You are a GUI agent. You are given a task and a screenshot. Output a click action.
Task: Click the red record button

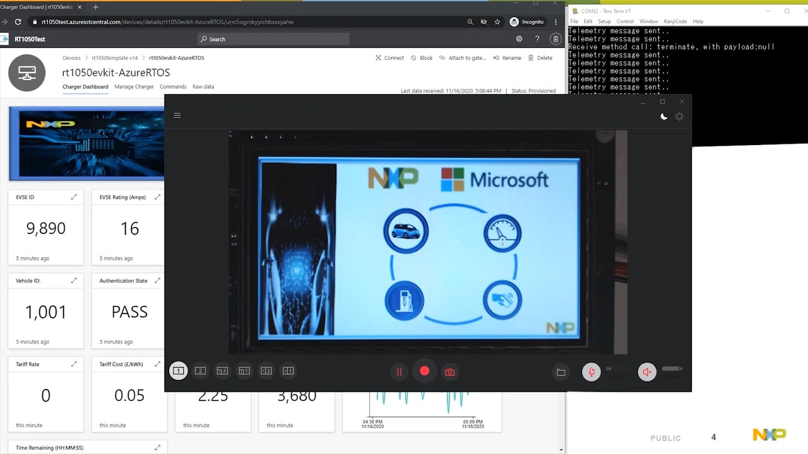(x=425, y=371)
